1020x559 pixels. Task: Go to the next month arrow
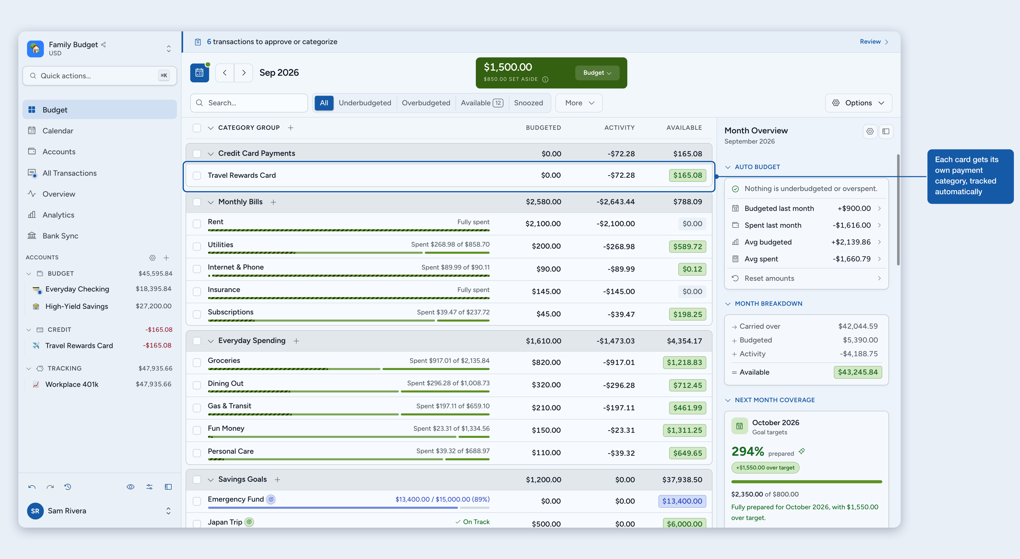pyautogui.click(x=244, y=73)
